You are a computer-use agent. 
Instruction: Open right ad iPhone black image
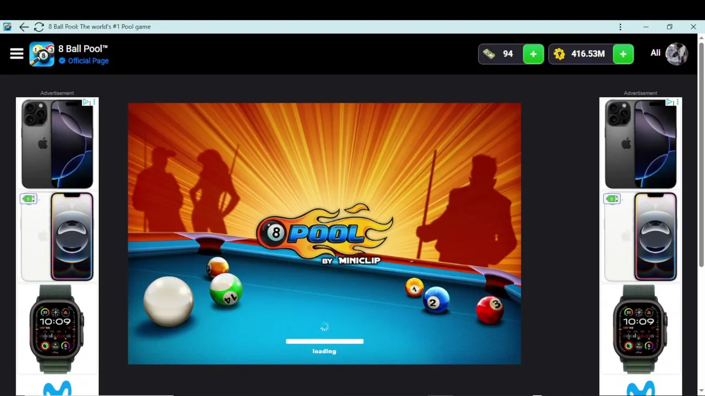641,144
